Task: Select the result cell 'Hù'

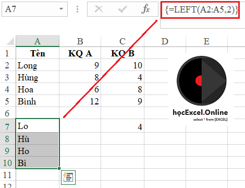Action: (38, 138)
